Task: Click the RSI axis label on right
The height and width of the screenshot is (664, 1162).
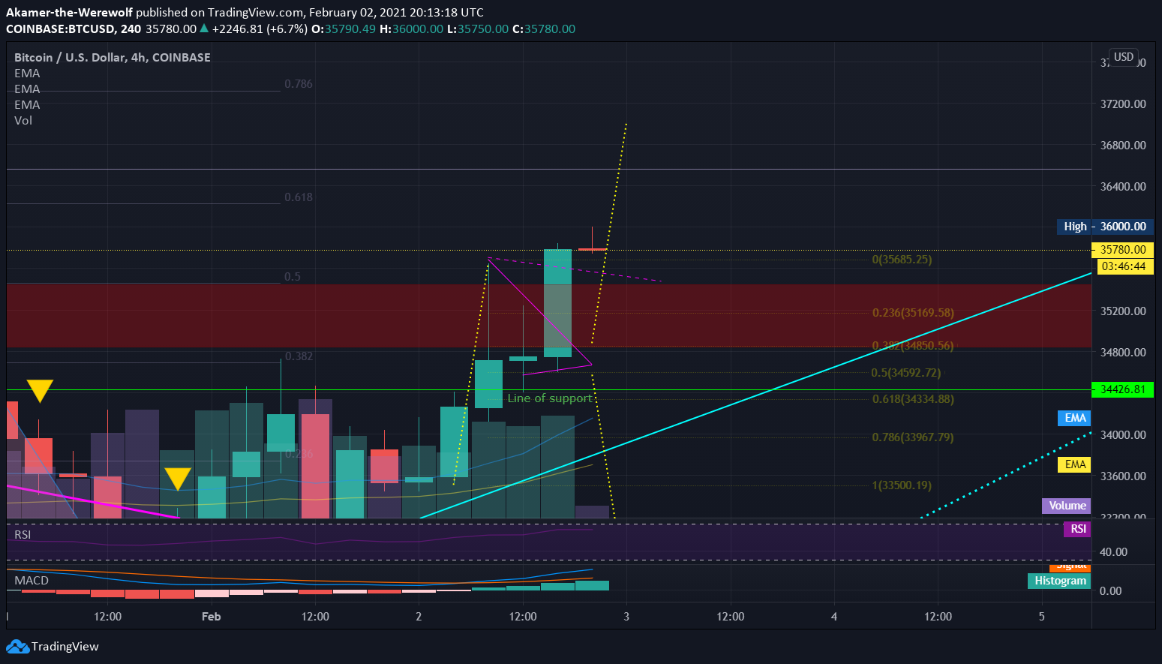Action: [1078, 529]
